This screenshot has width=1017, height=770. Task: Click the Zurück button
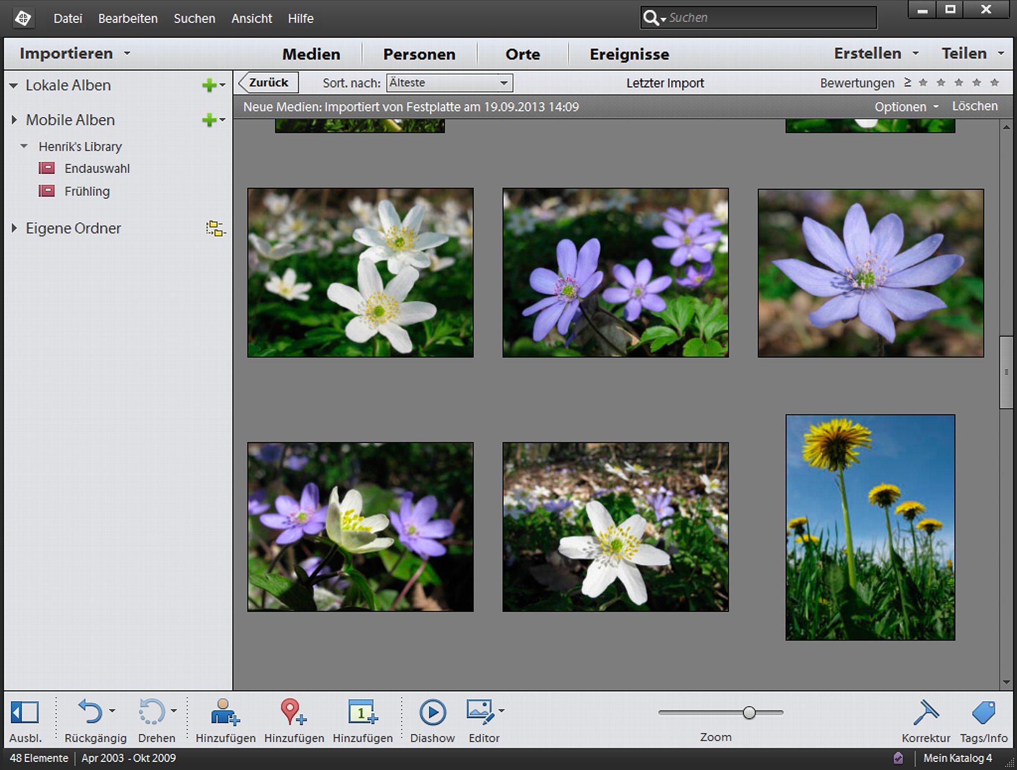tap(268, 82)
